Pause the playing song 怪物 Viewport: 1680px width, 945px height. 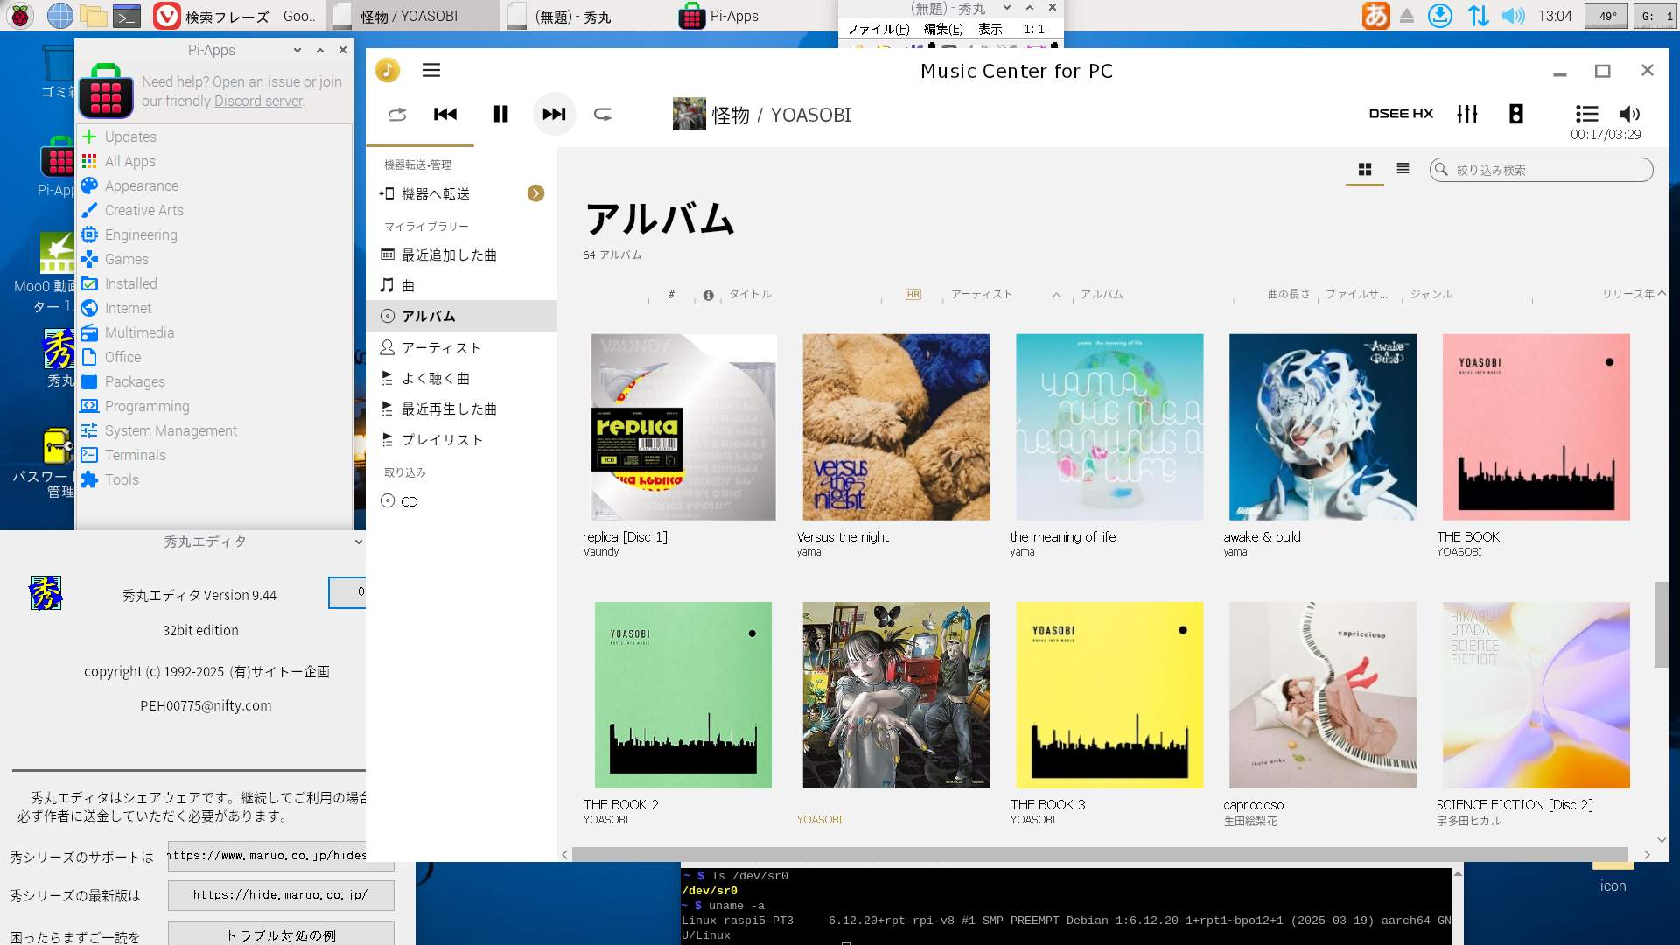click(x=500, y=114)
